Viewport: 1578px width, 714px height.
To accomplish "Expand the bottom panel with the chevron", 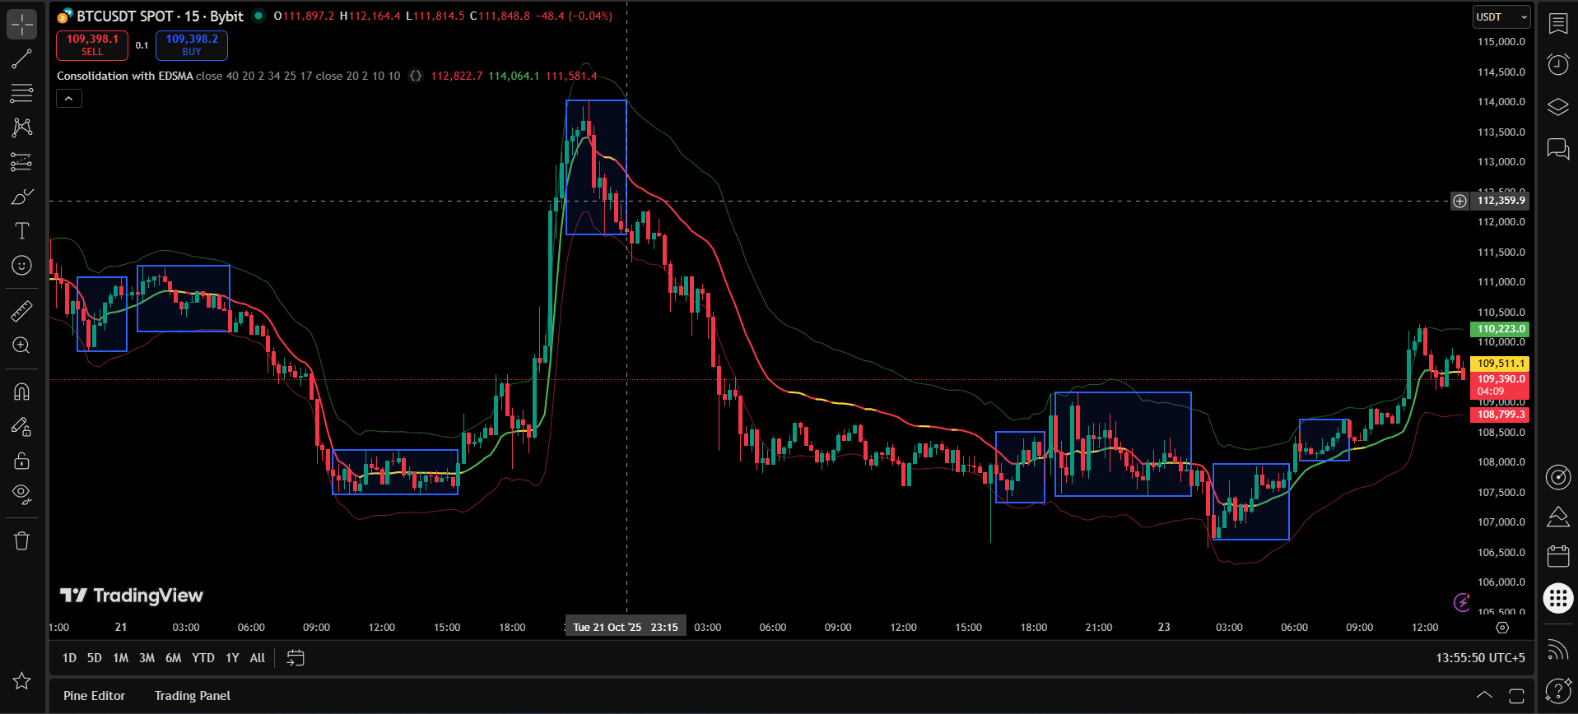I will (1484, 696).
